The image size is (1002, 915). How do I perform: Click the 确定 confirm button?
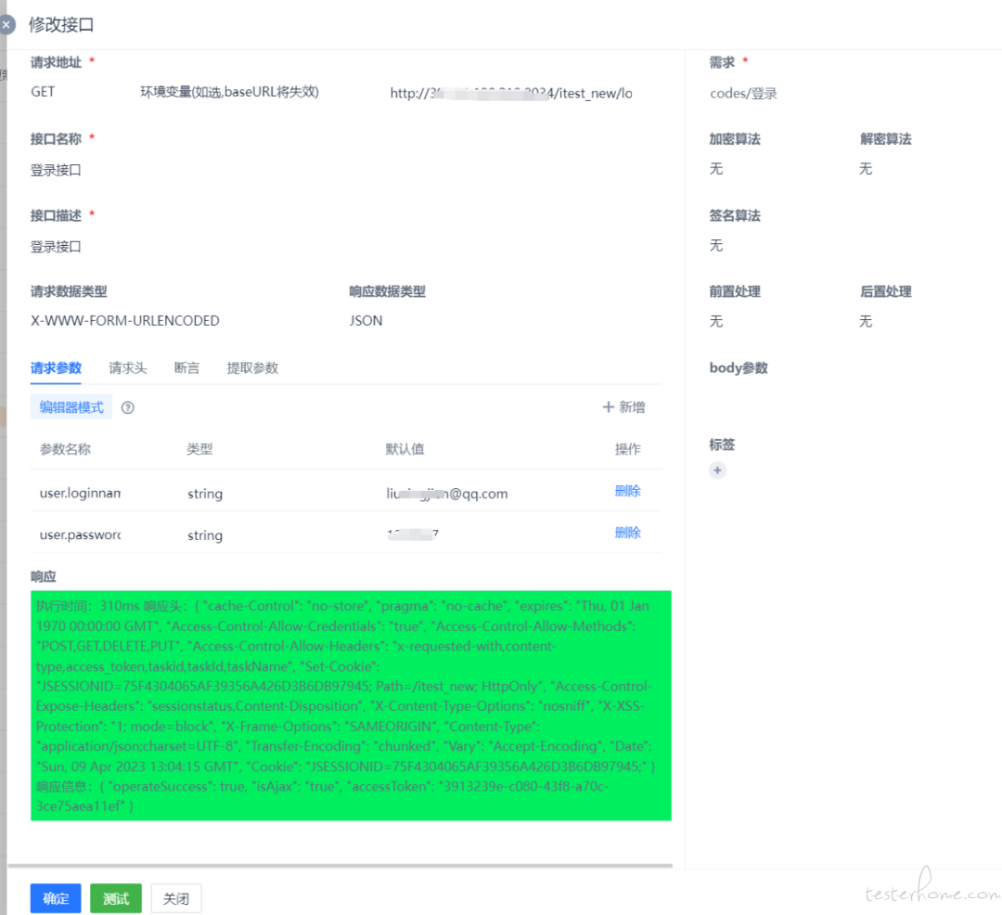tap(56, 898)
